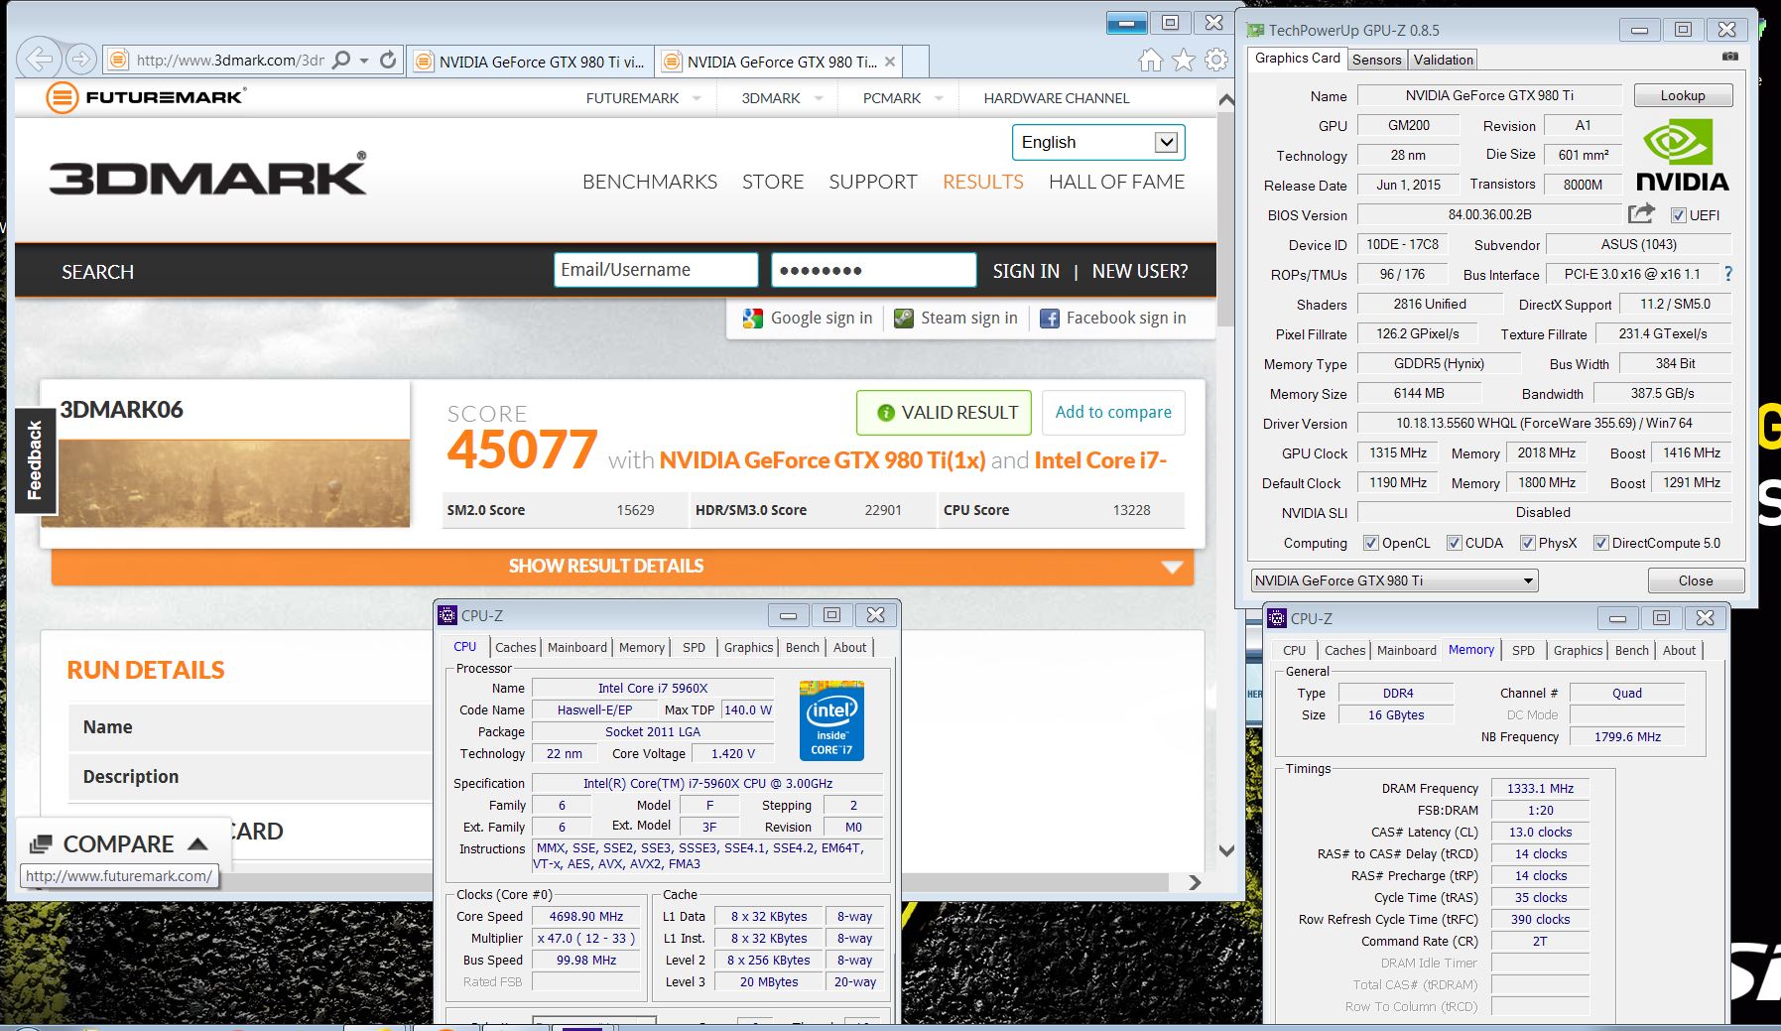Switch to GPU-Z Validation tab
The image size is (1781, 1031).
click(x=1443, y=60)
